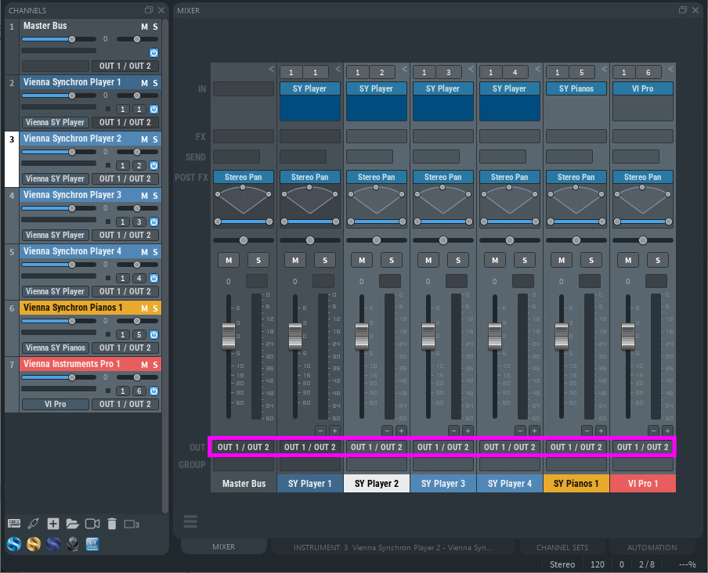708x573 pixels.
Task: Collapse the Master Bus strip with the arrow
Action: [271, 69]
